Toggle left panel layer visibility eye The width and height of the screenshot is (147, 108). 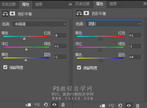click(x=55, y=105)
